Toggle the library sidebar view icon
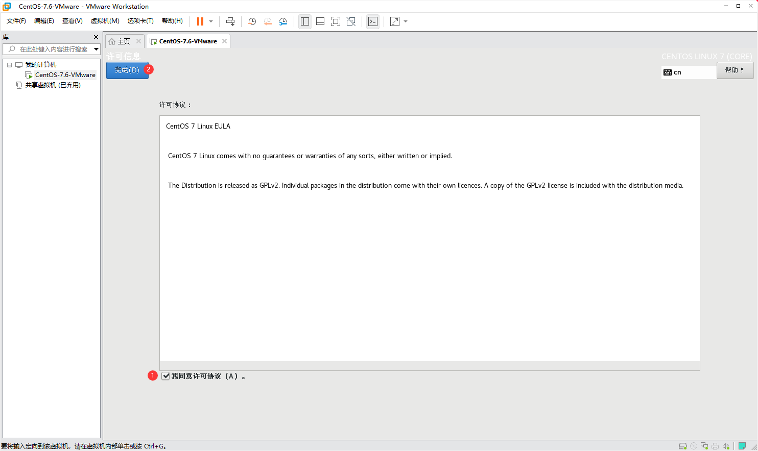The height and width of the screenshot is (451, 758). (305, 21)
